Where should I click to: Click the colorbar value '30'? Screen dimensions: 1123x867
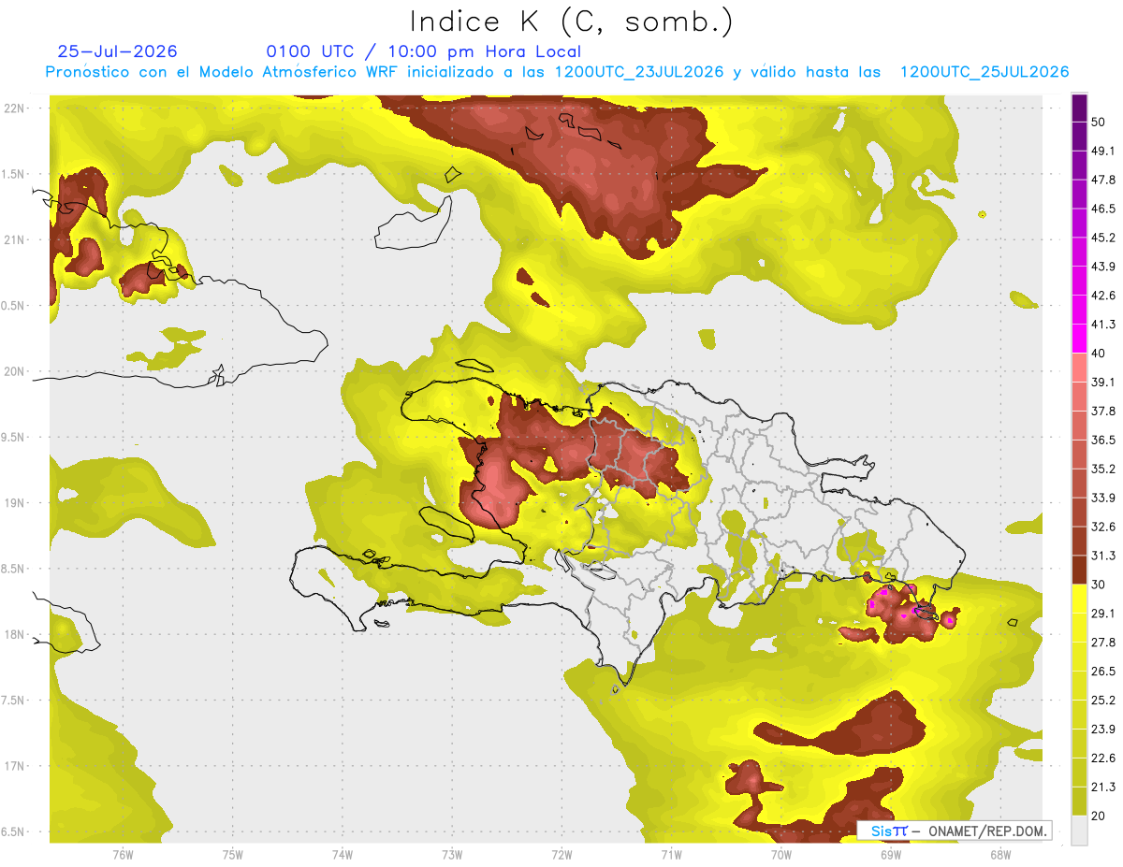click(x=1099, y=585)
